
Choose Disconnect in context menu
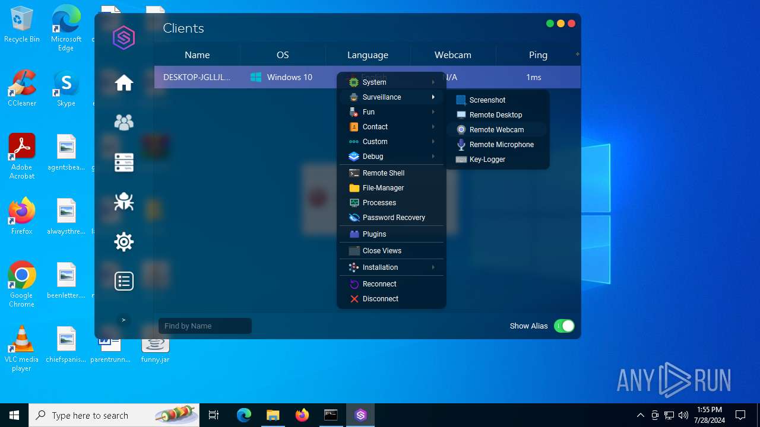click(x=392, y=298)
